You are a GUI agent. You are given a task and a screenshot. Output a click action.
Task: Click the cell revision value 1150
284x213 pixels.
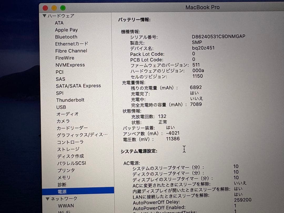click(x=197, y=76)
